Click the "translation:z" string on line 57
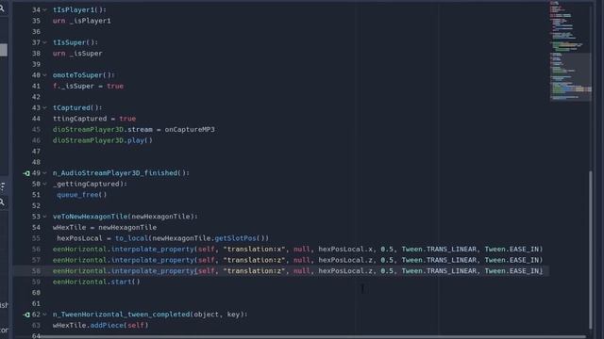 255,260
